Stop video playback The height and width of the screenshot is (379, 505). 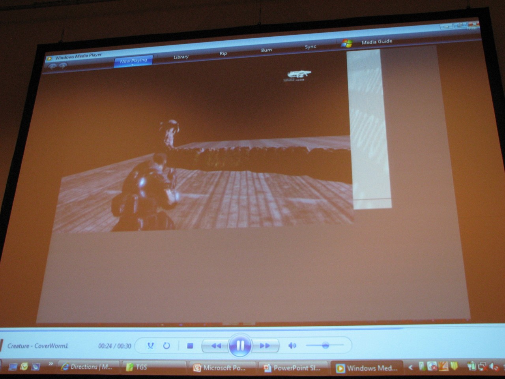[x=190, y=346]
